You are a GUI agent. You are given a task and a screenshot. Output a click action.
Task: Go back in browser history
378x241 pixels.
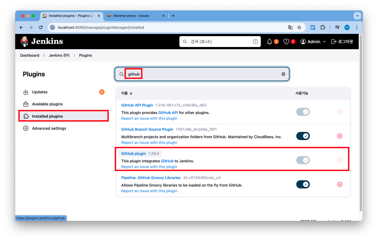(x=21, y=27)
